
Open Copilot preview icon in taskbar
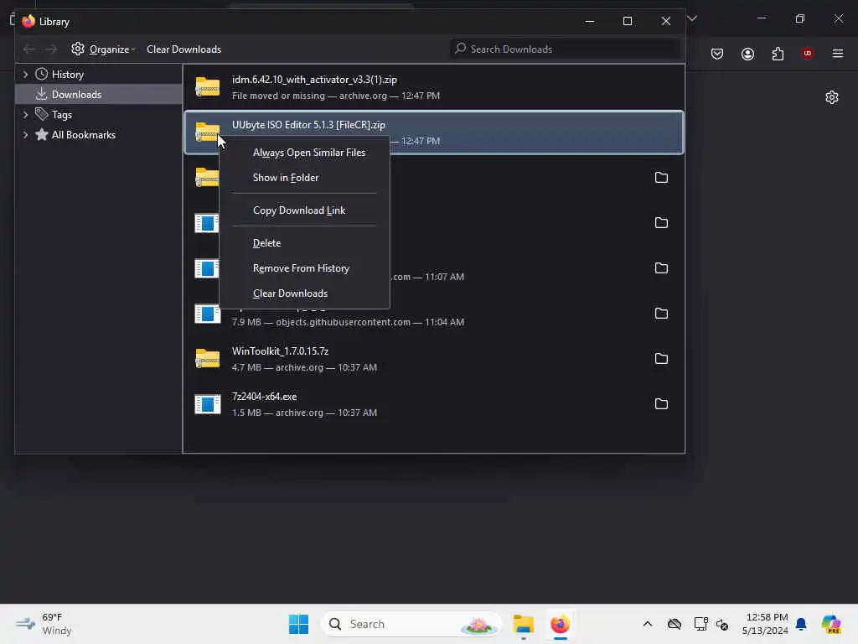[831, 624]
